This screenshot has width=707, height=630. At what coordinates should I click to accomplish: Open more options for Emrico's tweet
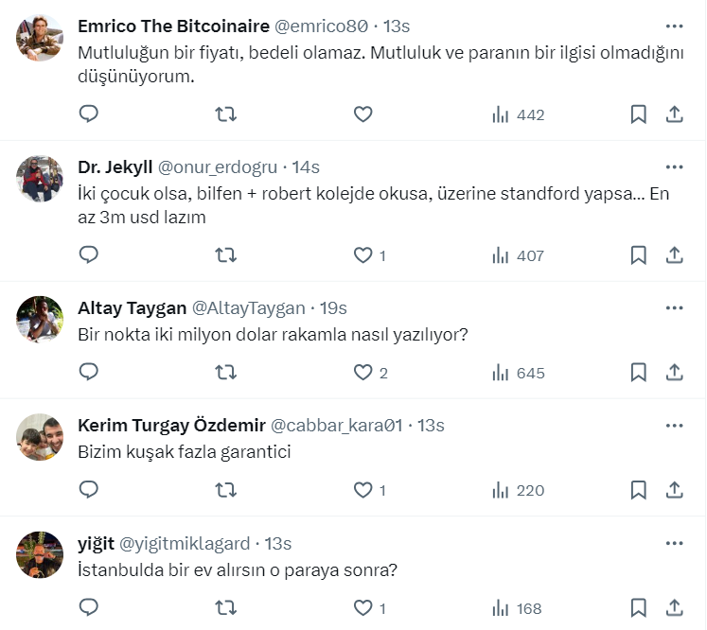click(674, 26)
